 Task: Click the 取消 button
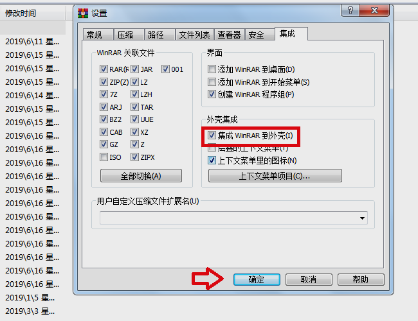click(309, 279)
